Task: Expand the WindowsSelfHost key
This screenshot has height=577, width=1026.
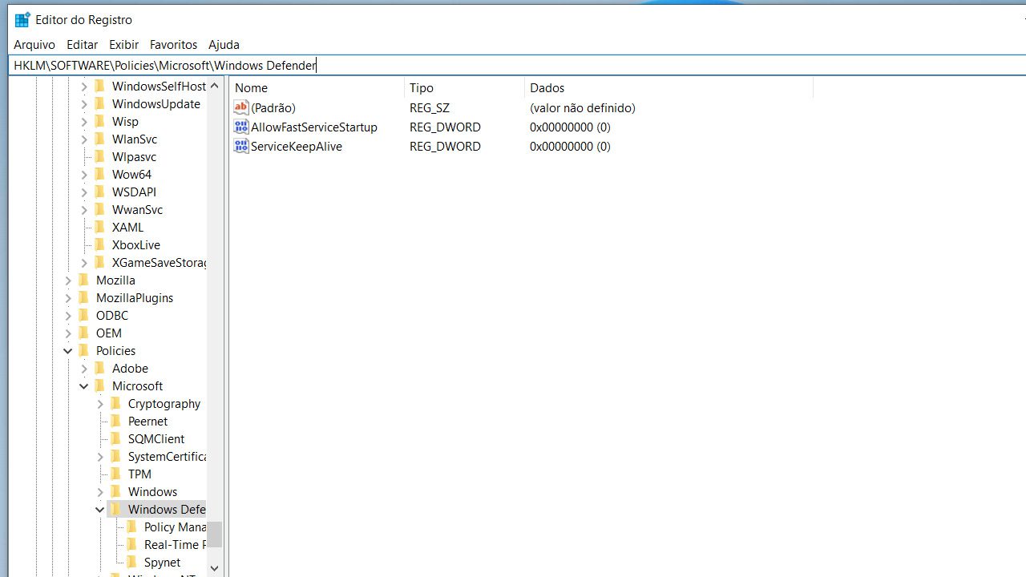Action: [x=84, y=86]
